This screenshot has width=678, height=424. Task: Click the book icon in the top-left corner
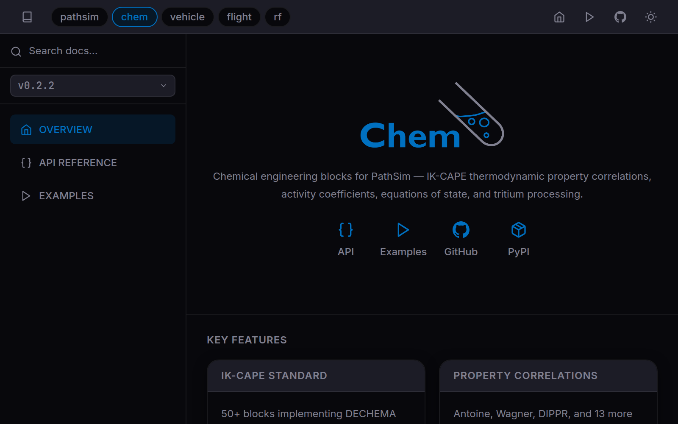click(27, 17)
